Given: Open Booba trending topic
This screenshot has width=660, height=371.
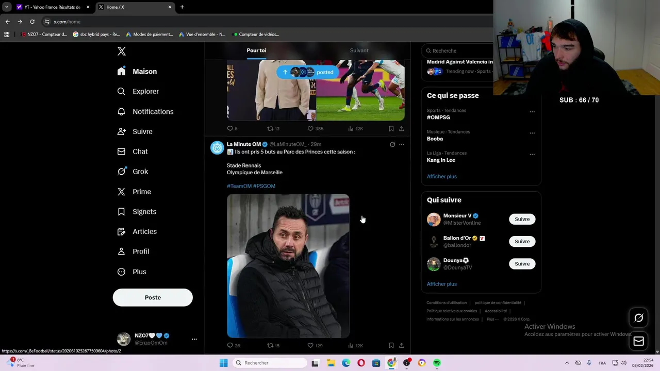Looking at the screenshot, I should (x=435, y=139).
